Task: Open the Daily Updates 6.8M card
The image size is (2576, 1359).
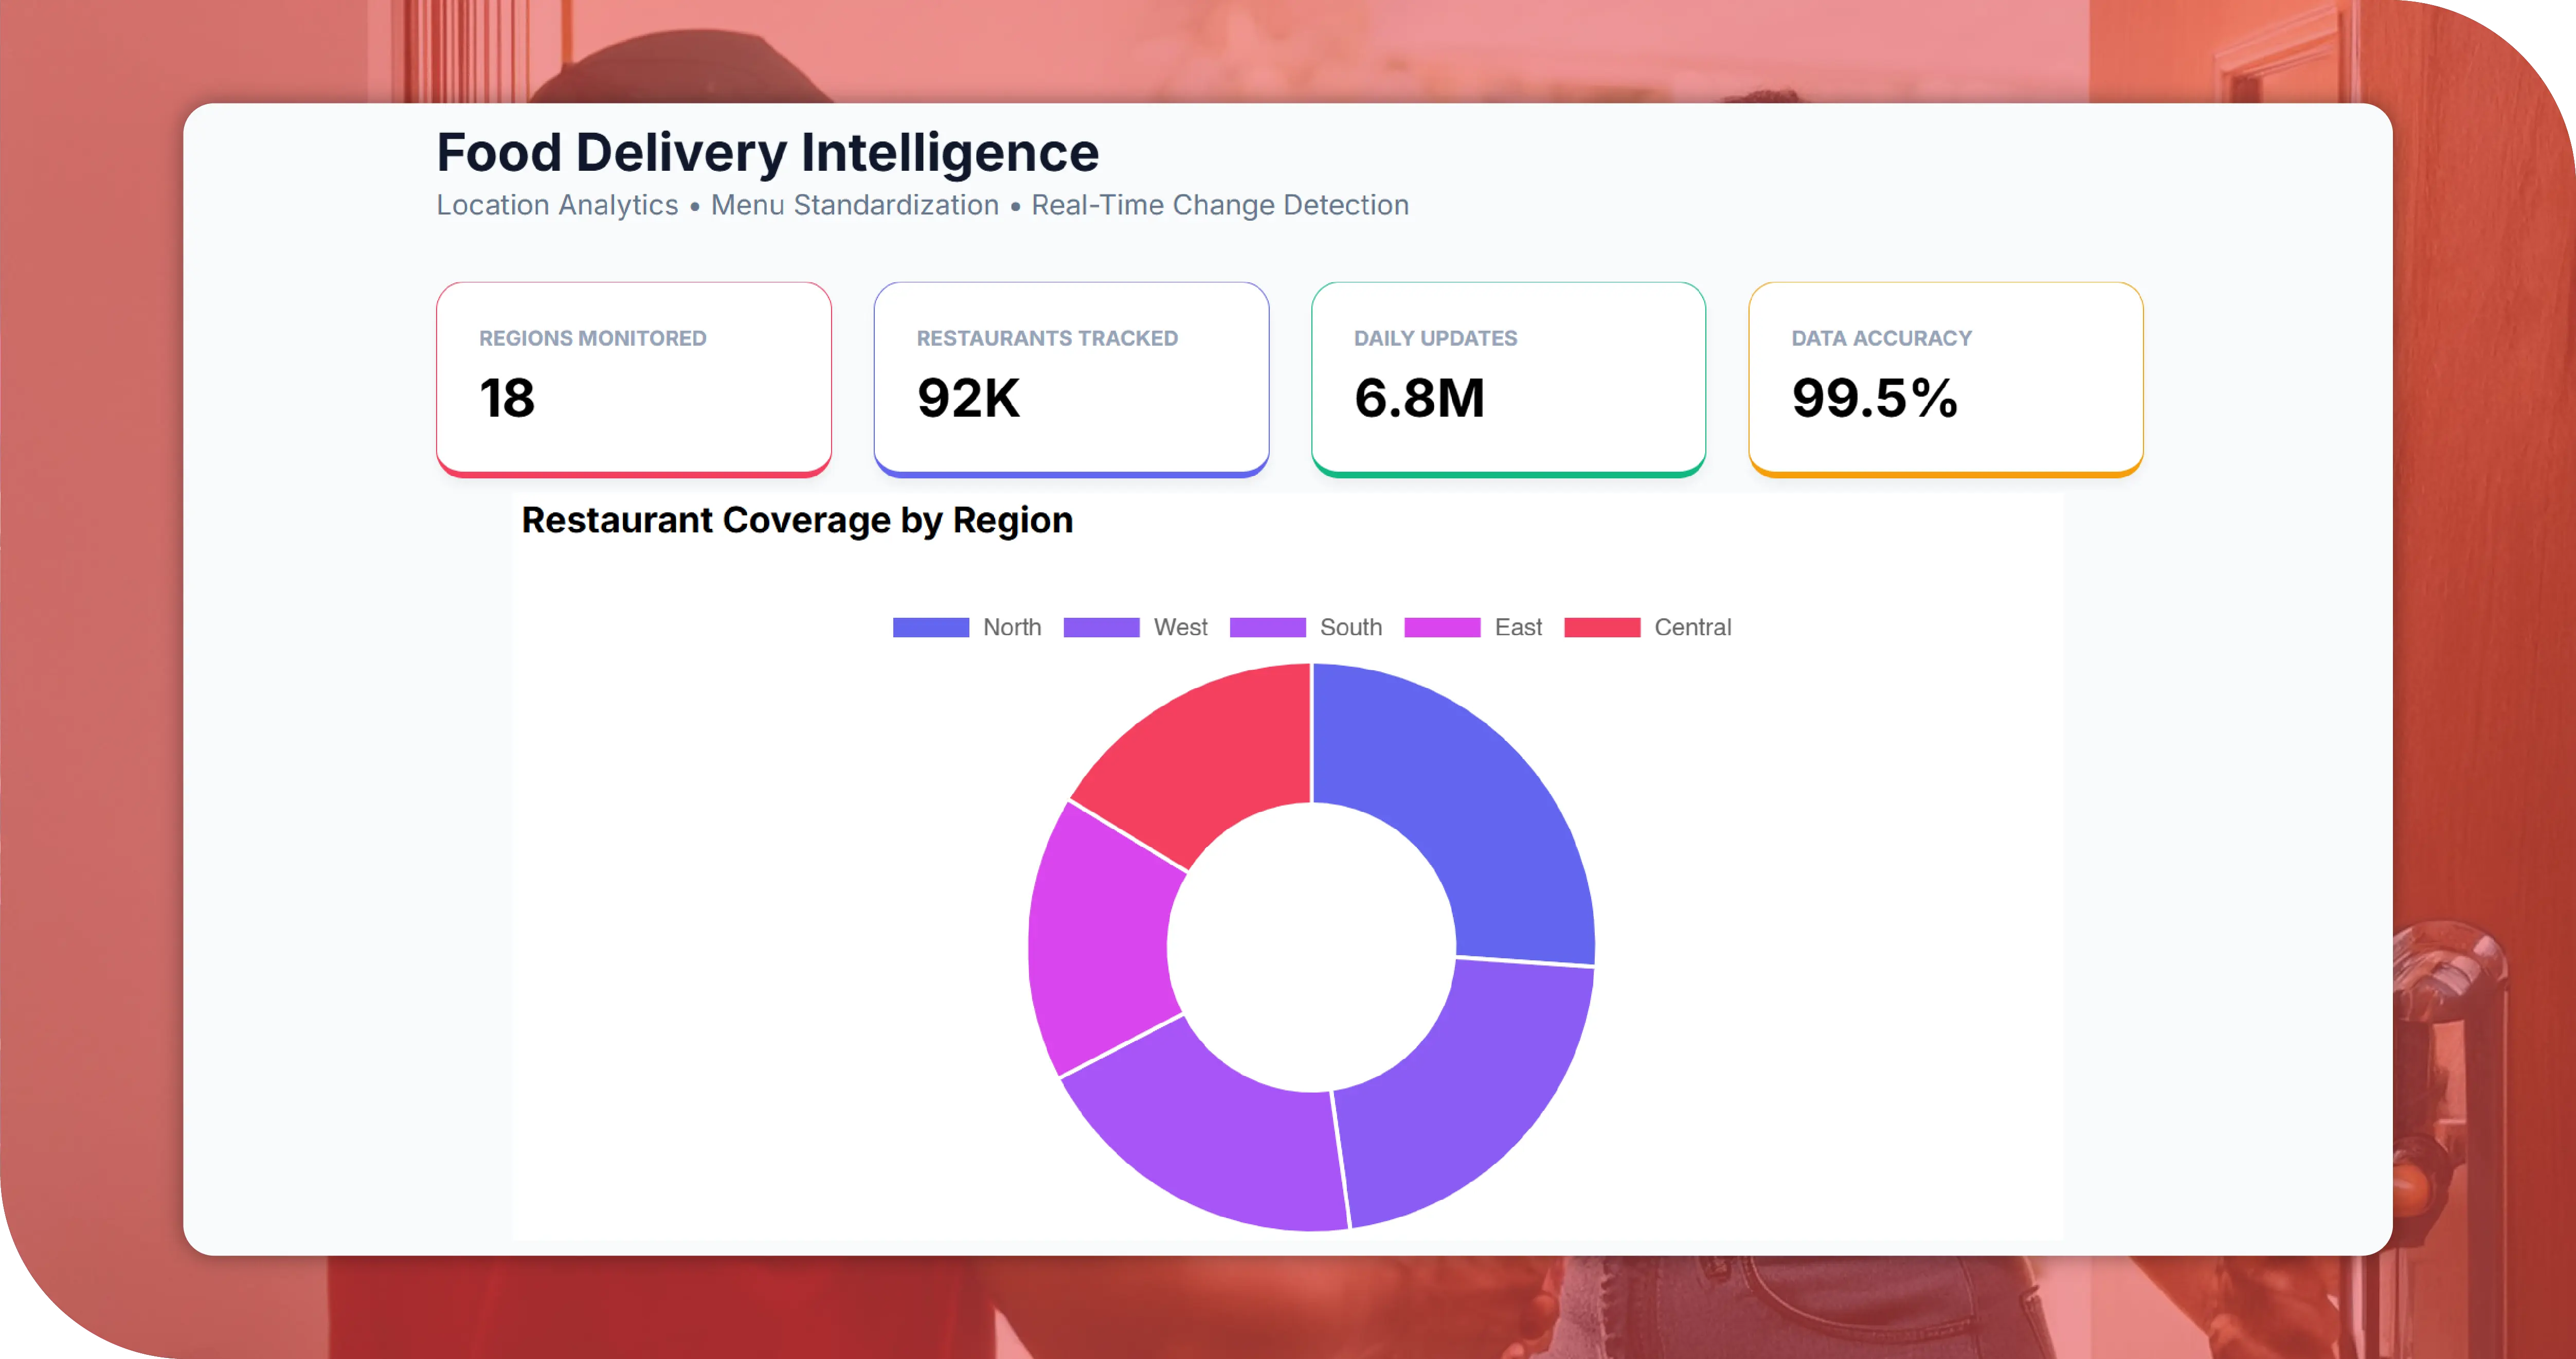Action: pos(1508,379)
